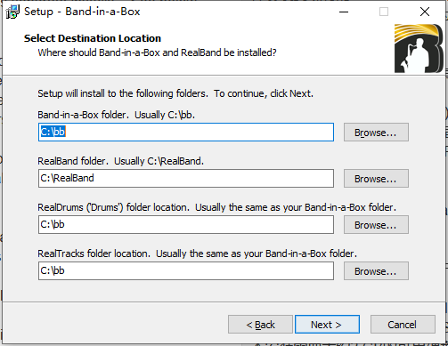Browse for the RealDrums folder location
Image resolution: width=448 pixels, height=346 pixels.
(376, 225)
